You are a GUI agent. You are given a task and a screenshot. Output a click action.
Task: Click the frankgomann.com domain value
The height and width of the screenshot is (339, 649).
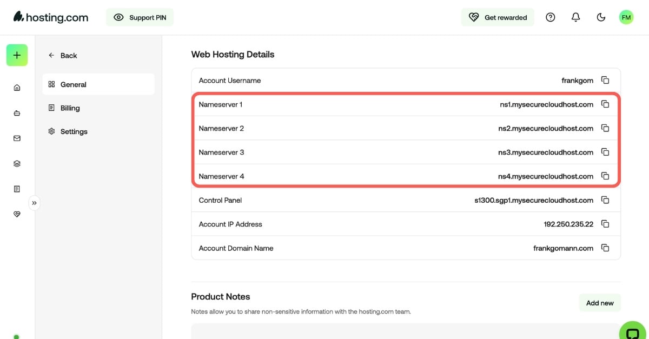click(x=563, y=248)
